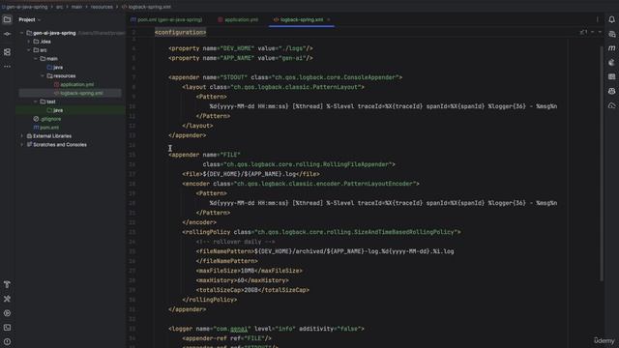Open the Database tool window icon
The height and width of the screenshot is (348, 619).
tap(611, 35)
